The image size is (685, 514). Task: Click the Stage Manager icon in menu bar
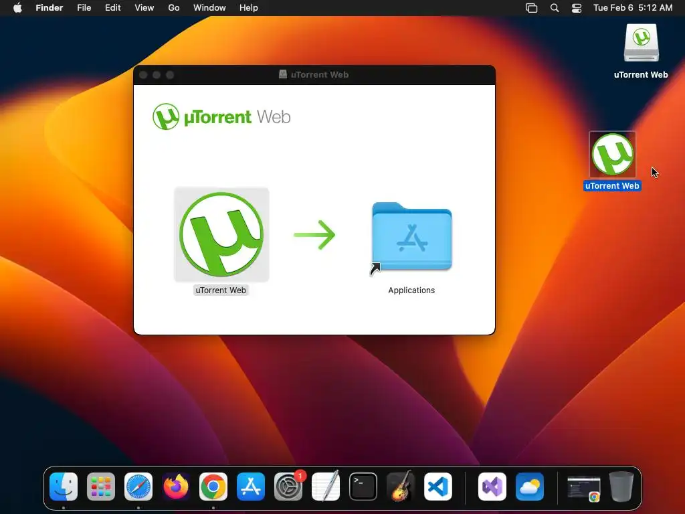click(531, 8)
